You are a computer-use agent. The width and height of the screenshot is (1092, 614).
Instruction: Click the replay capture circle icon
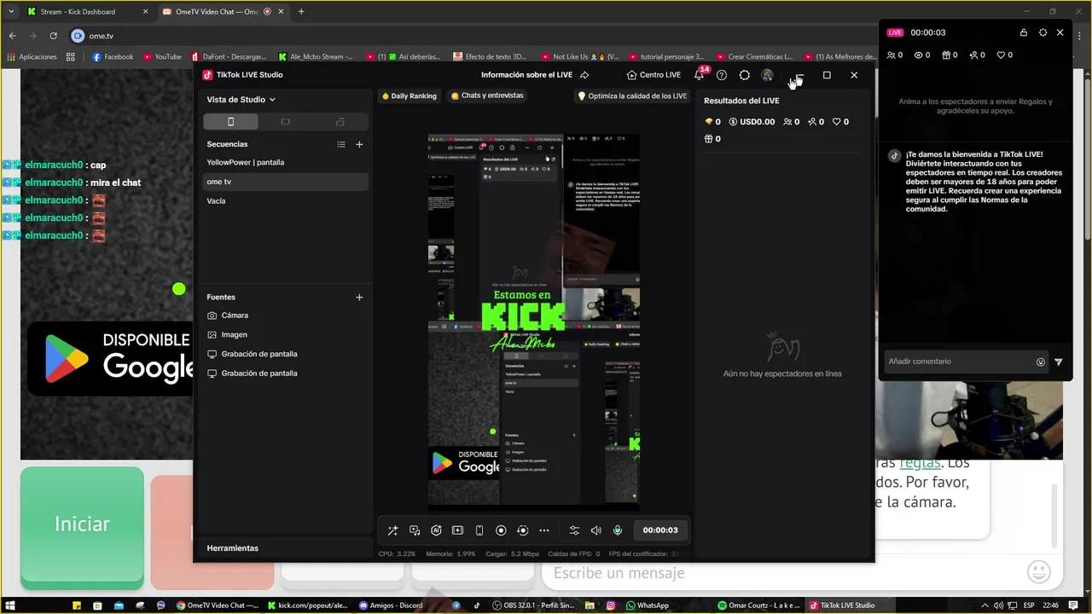click(523, 530)
